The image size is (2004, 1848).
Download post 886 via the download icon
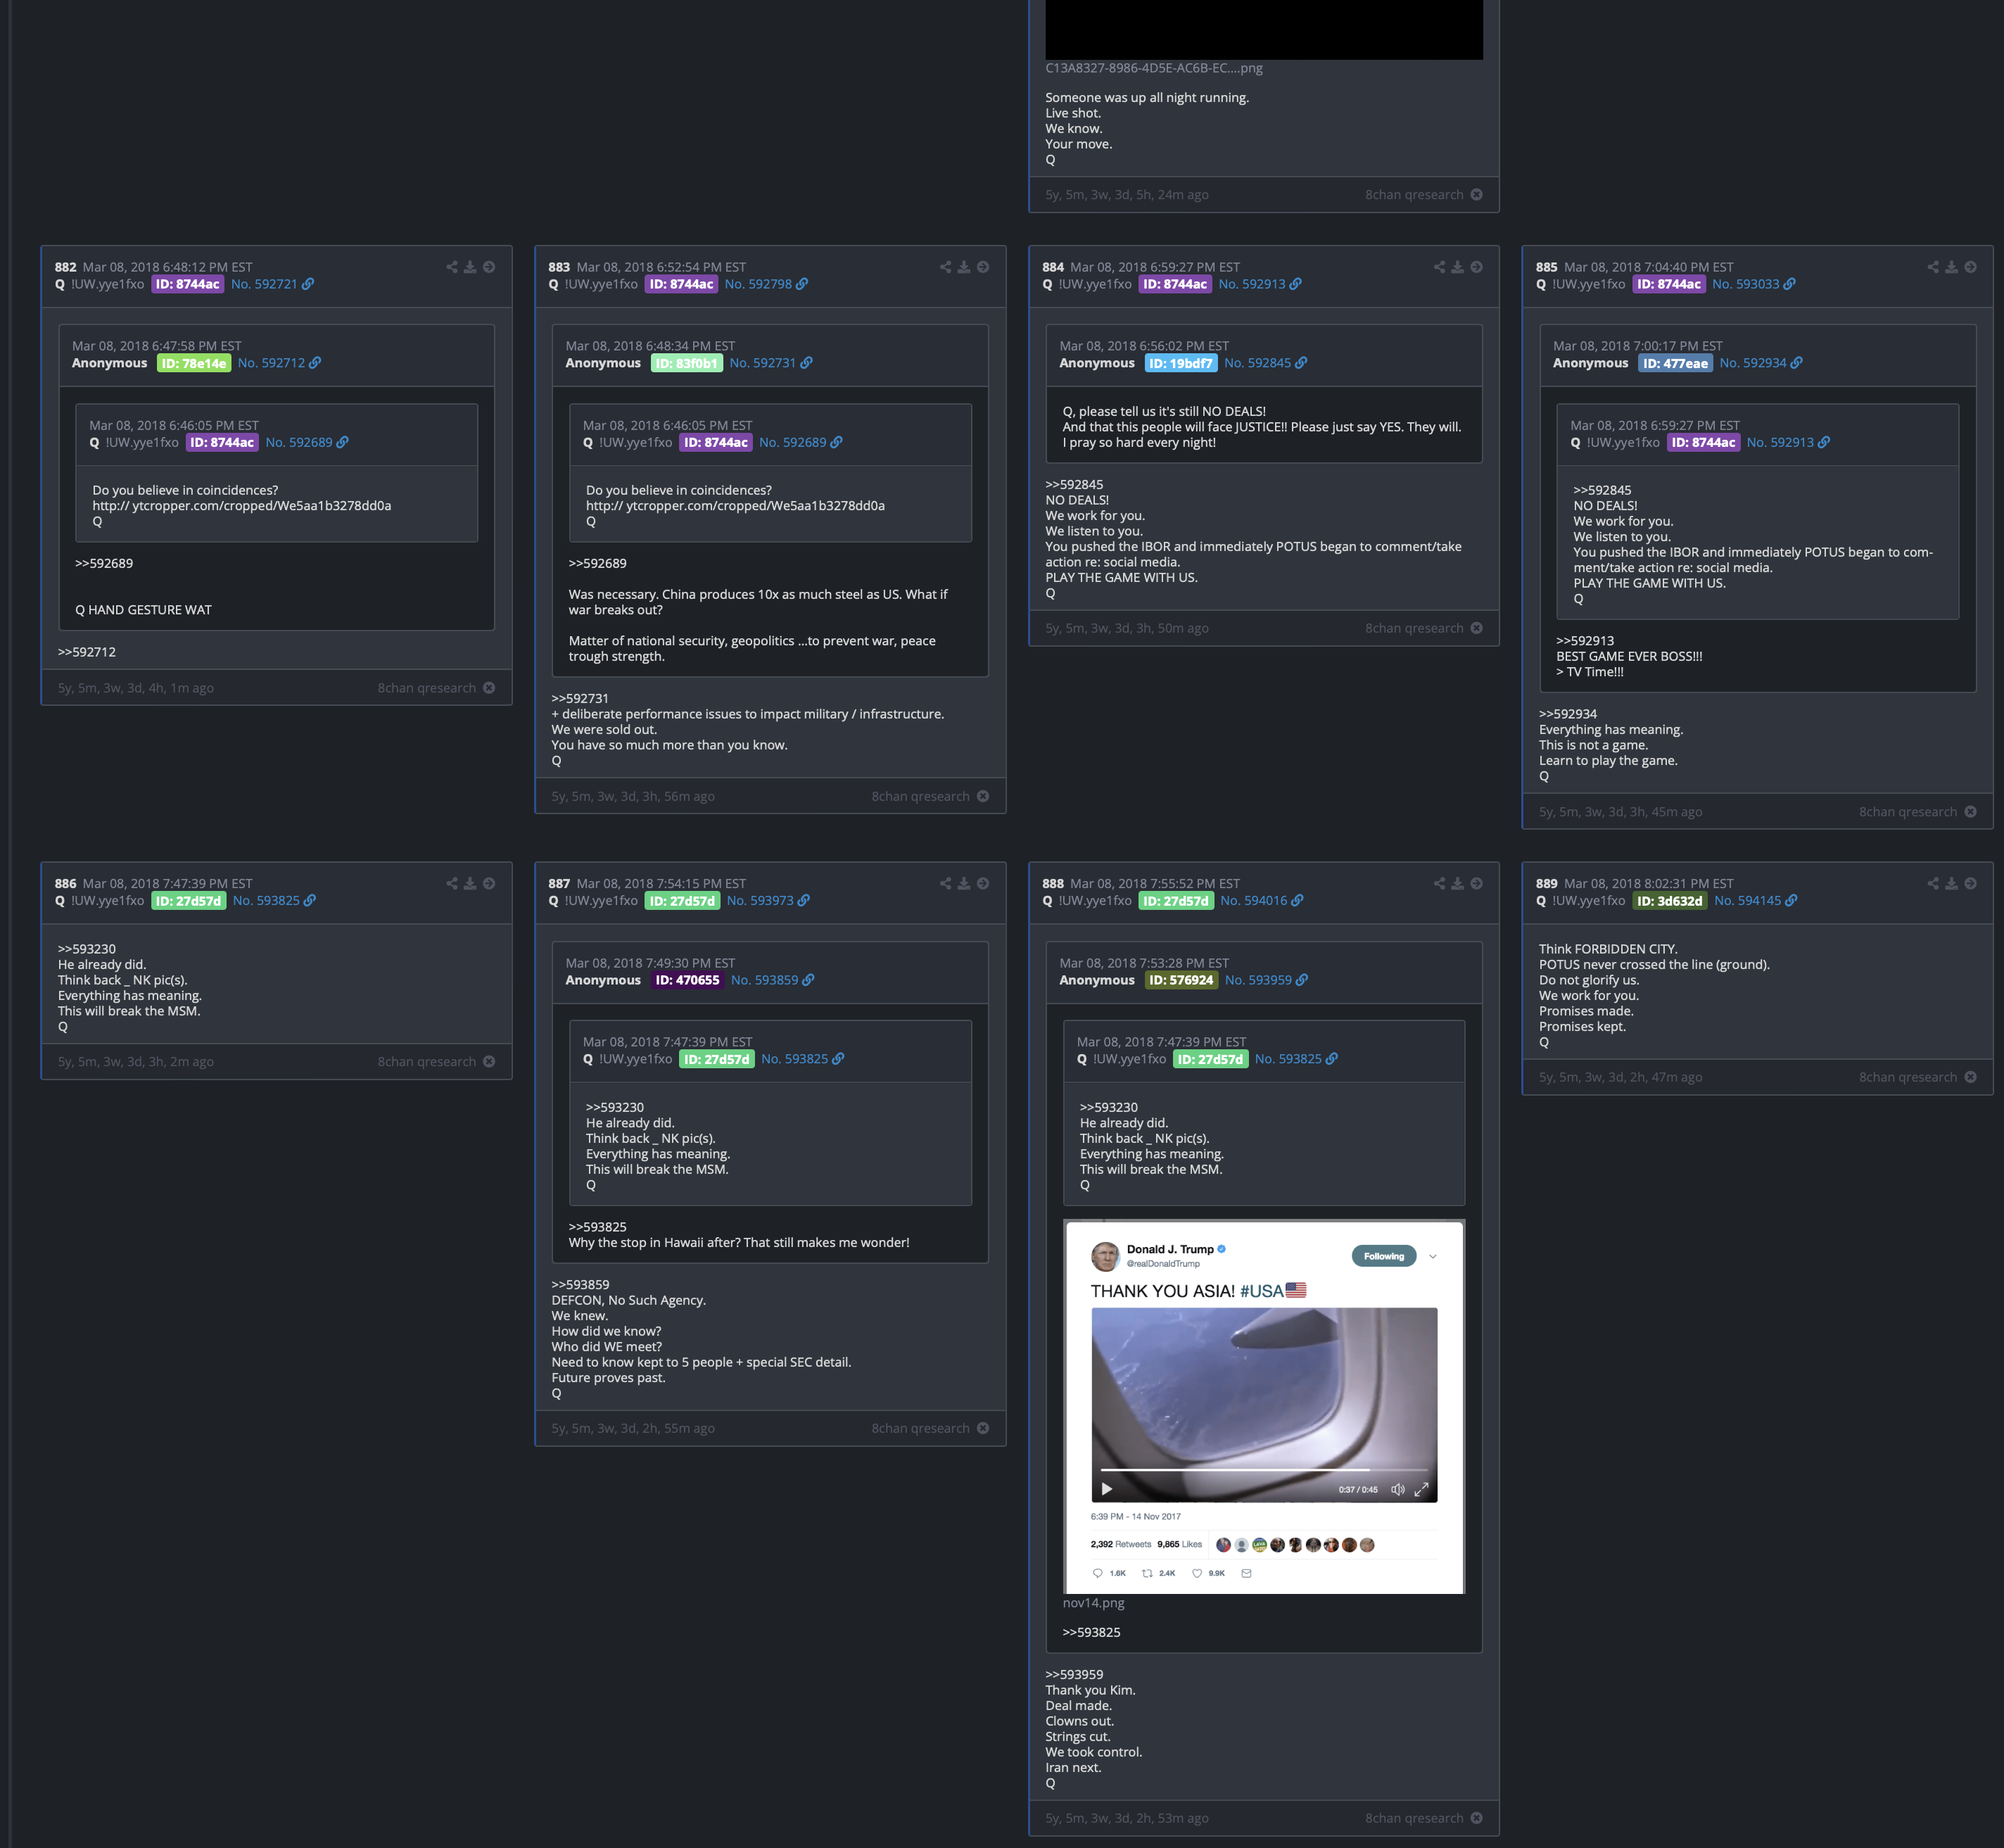[x=470, y=884]
